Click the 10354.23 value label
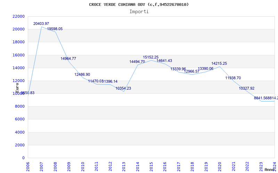The image size is (278, 173). tap(123, 89)
